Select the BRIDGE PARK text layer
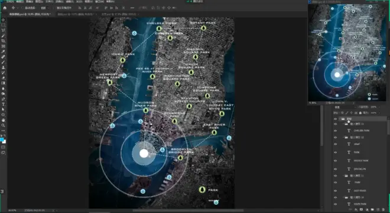The image size is (390, 213). click(x=361, y=161)
